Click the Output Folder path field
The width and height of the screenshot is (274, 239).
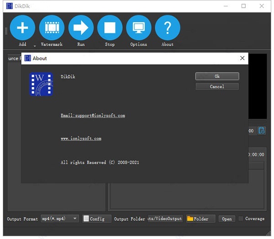pos(165,218)
